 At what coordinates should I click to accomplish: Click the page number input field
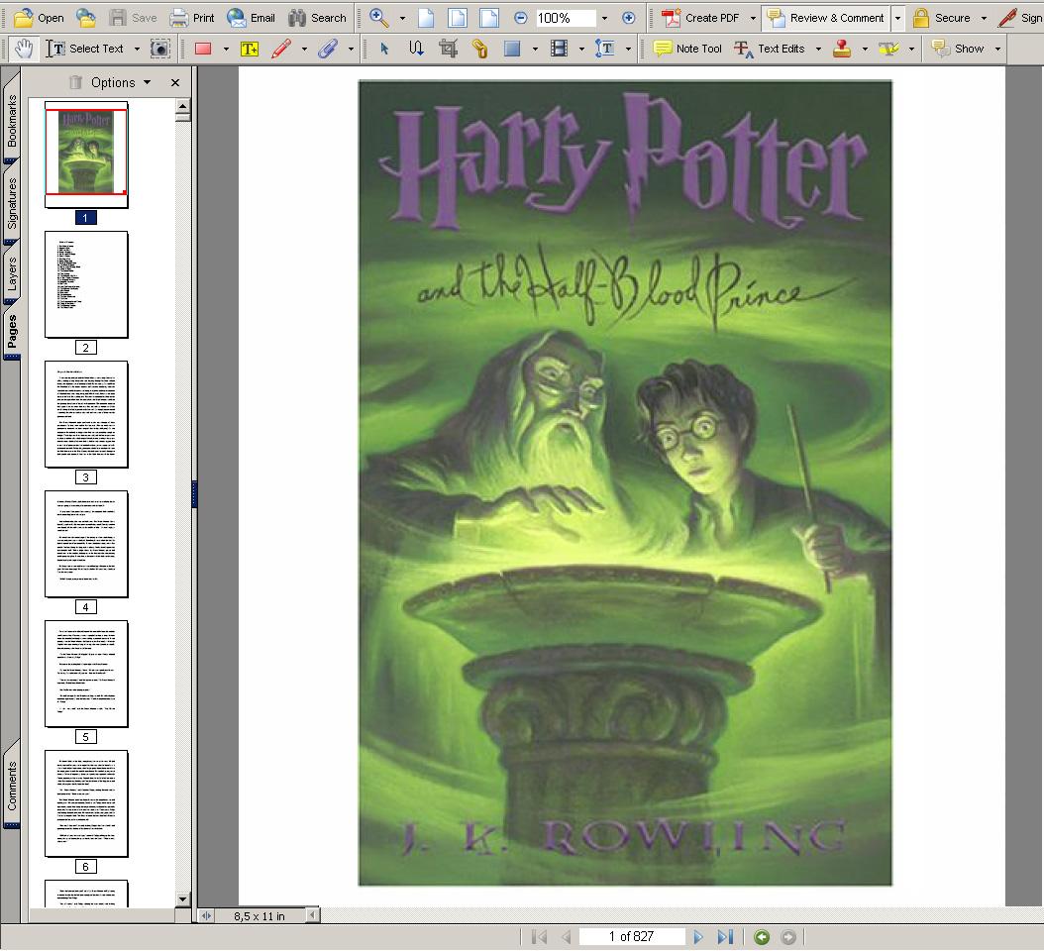point(631,937)
